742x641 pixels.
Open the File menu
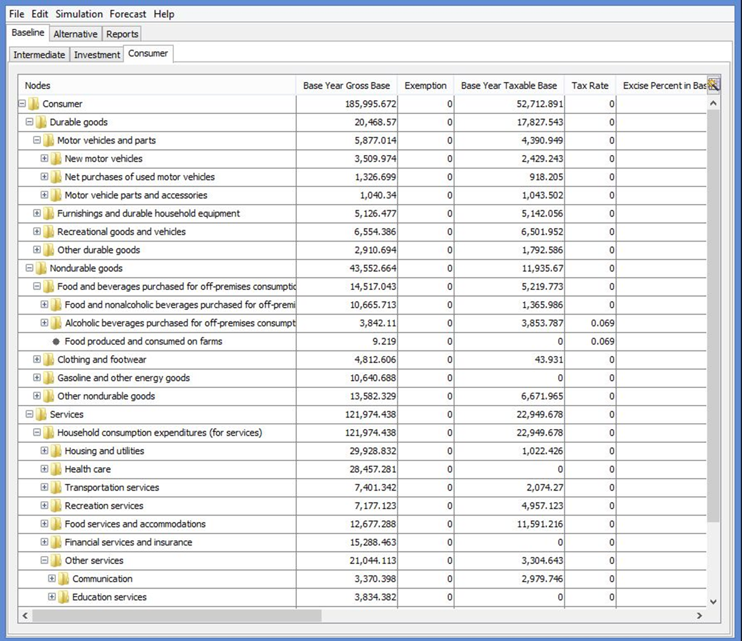(x=17, y=14)
